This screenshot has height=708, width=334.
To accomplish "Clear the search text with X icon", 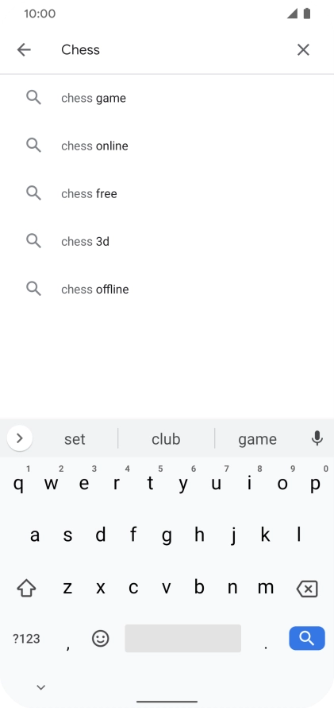I will pyautogui.click(x=303, y=49).
